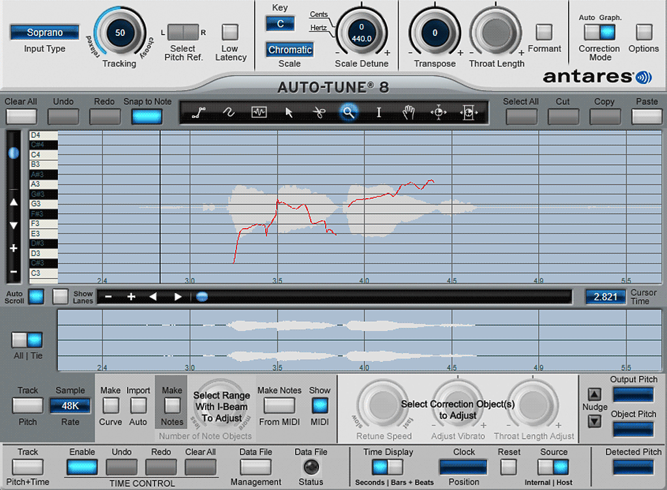Select the Scissors tool
667x490 pixels.
(319, 112)
